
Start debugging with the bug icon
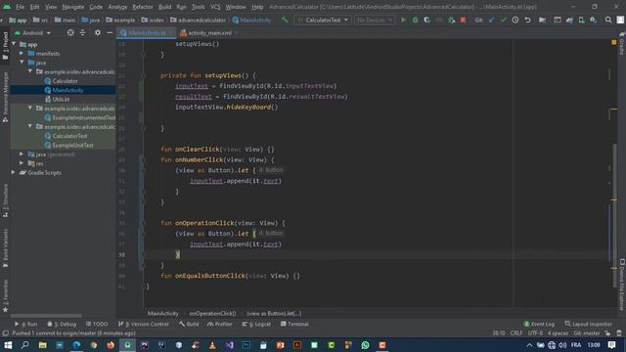(x=415, y=20)
